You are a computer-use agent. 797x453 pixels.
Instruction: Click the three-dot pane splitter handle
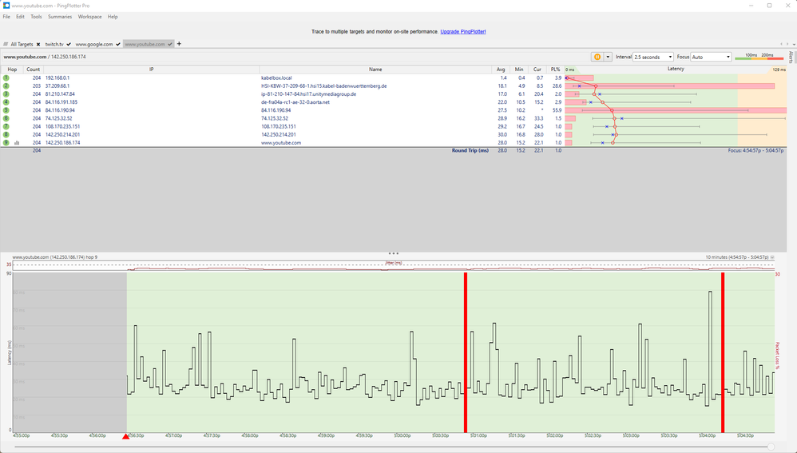394,253
